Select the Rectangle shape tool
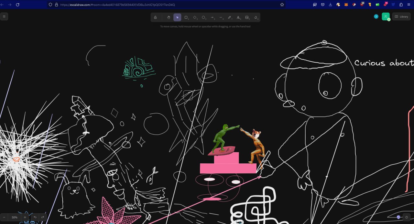 pyautogui.click(x=186, y=17)
